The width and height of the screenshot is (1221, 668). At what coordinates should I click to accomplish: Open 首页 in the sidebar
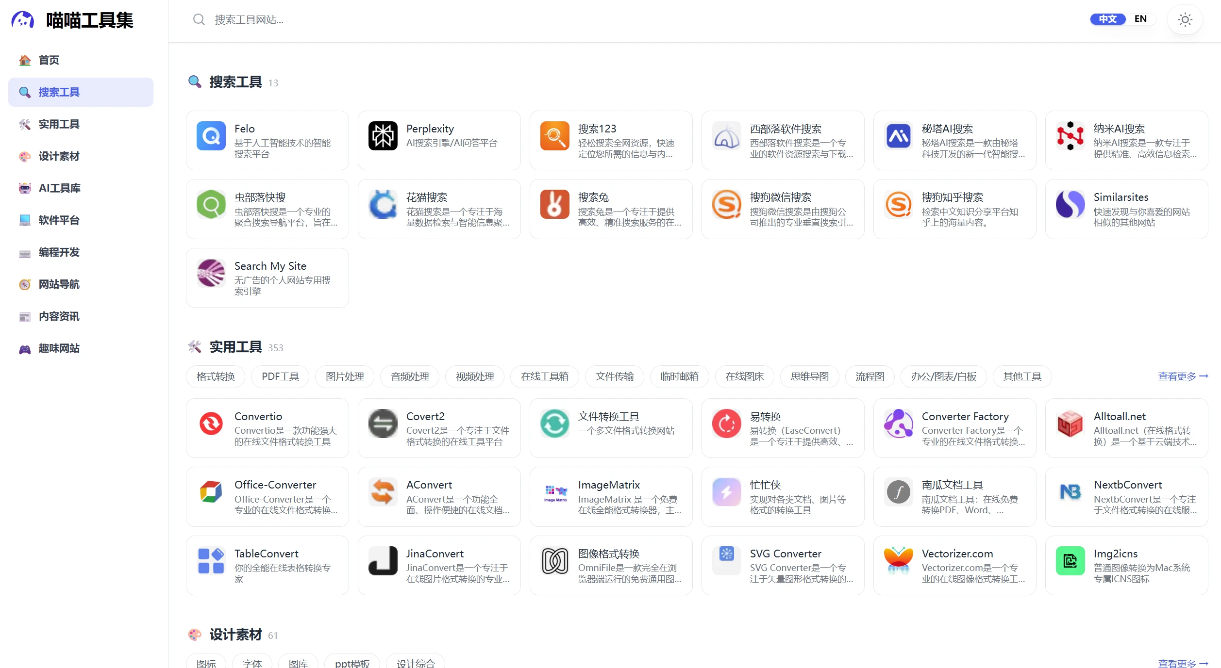tap(81, 60)
